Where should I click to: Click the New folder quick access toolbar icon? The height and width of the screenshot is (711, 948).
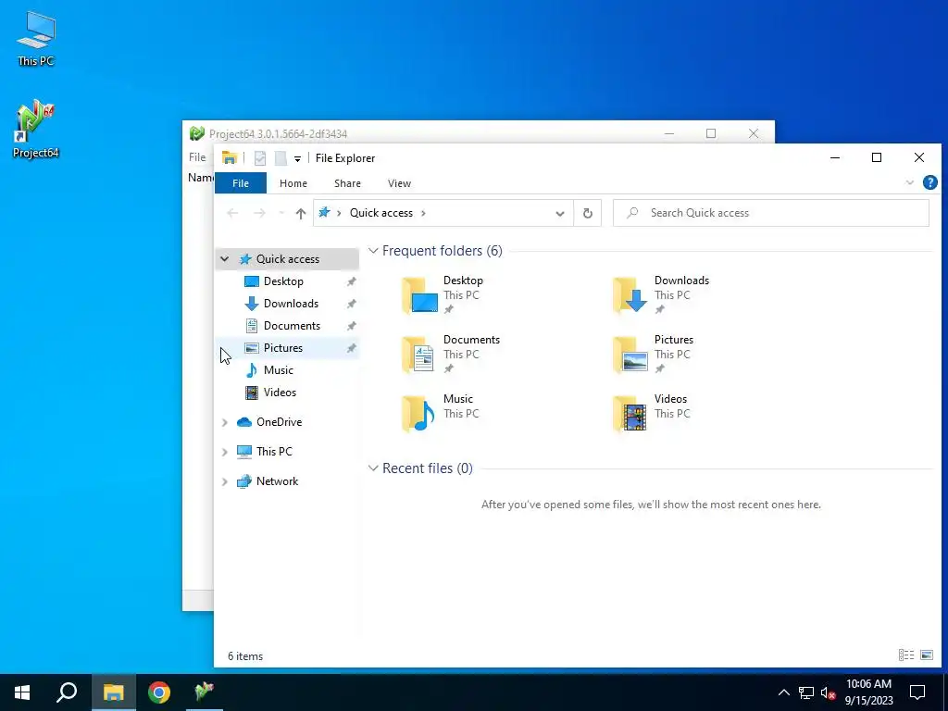pos(281,158)
